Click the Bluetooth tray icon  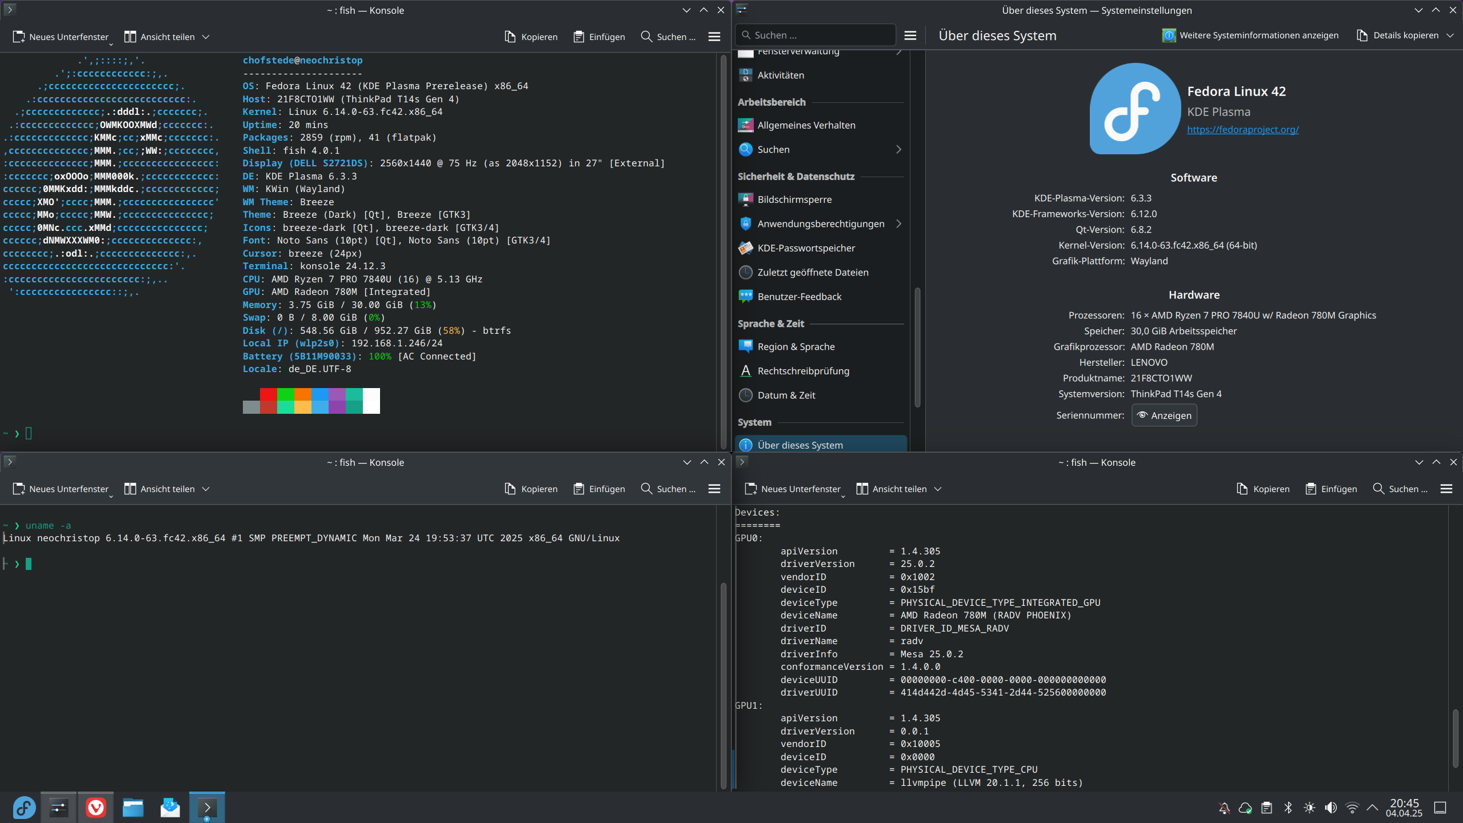coord(1288,808)
